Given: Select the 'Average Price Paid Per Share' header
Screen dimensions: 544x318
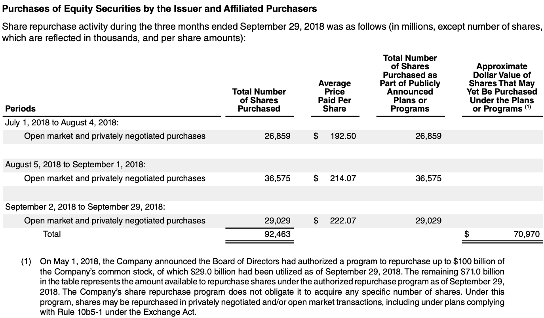Looking at the screenshot, I should pyautogui.click(x=335, y=96).
